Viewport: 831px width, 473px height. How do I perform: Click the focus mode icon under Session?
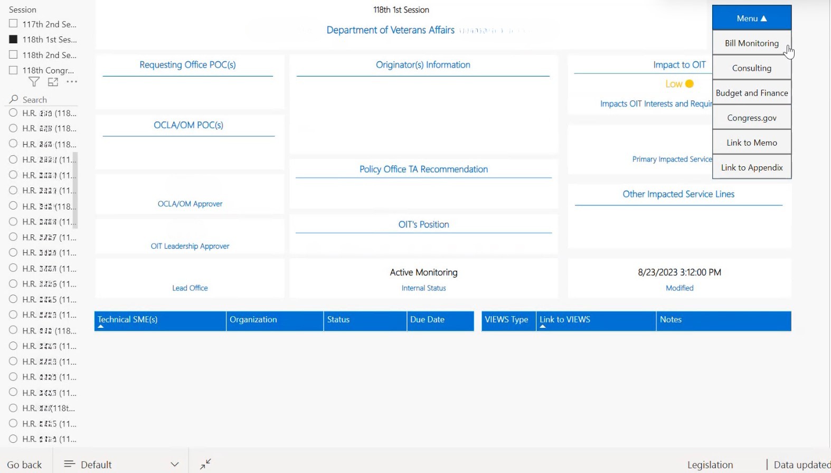tap(53, 82)
